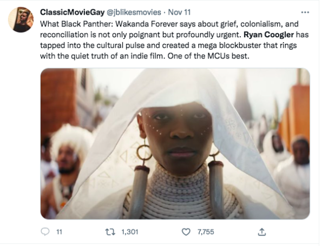Click the tweet text body
322x246 pixels.
click(x=174, y=40)
